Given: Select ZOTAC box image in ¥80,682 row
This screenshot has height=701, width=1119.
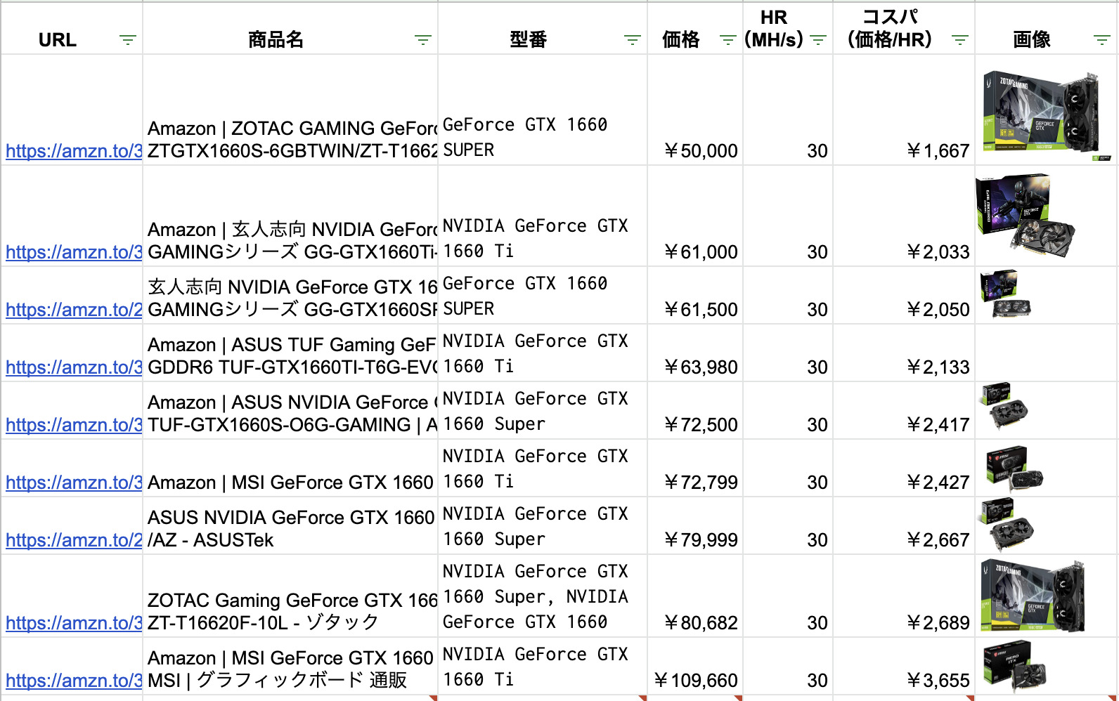Looking at the screenshot, I should tap(1034, 596).
